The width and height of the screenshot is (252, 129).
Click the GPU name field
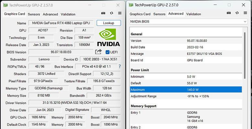tap(61, 23)
